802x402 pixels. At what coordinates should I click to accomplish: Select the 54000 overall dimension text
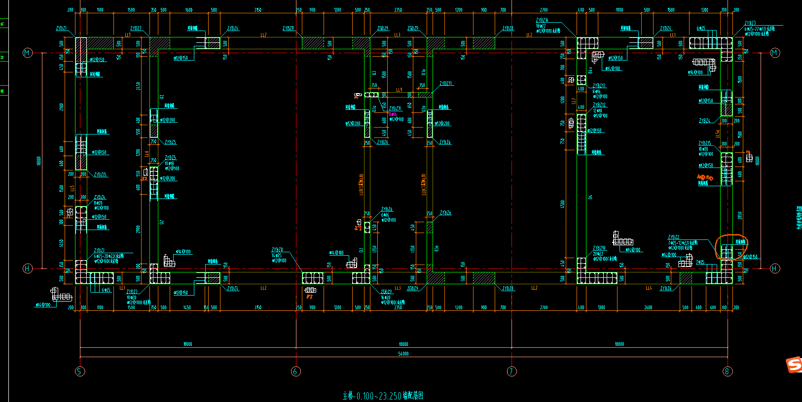[x=403, y=354]
